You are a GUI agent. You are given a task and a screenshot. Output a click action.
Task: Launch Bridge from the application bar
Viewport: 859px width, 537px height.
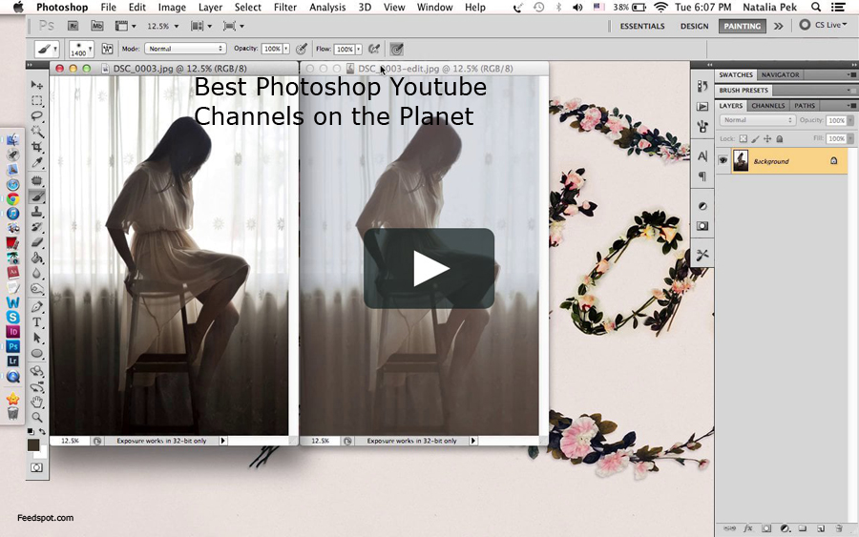(73, 26)
